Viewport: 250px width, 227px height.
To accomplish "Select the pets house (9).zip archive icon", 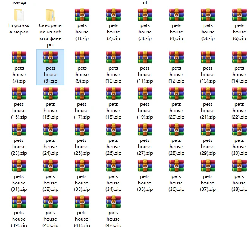I will [82, 57].
